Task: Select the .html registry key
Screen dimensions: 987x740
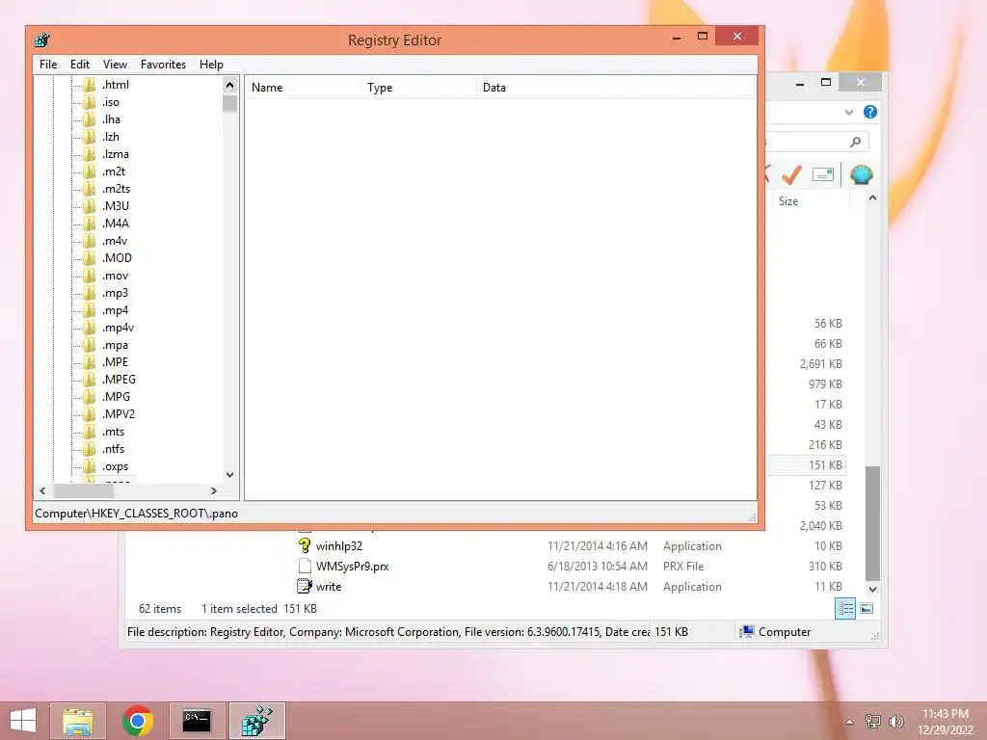Action: (116, 85)
